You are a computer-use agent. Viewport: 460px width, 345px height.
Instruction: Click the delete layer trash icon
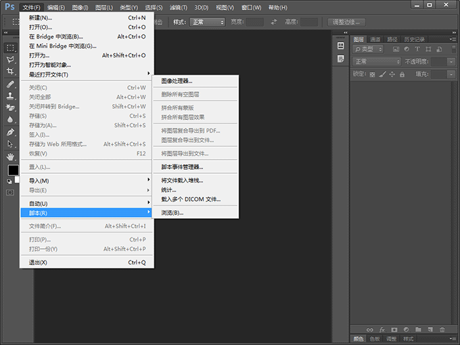coord(442,329)
